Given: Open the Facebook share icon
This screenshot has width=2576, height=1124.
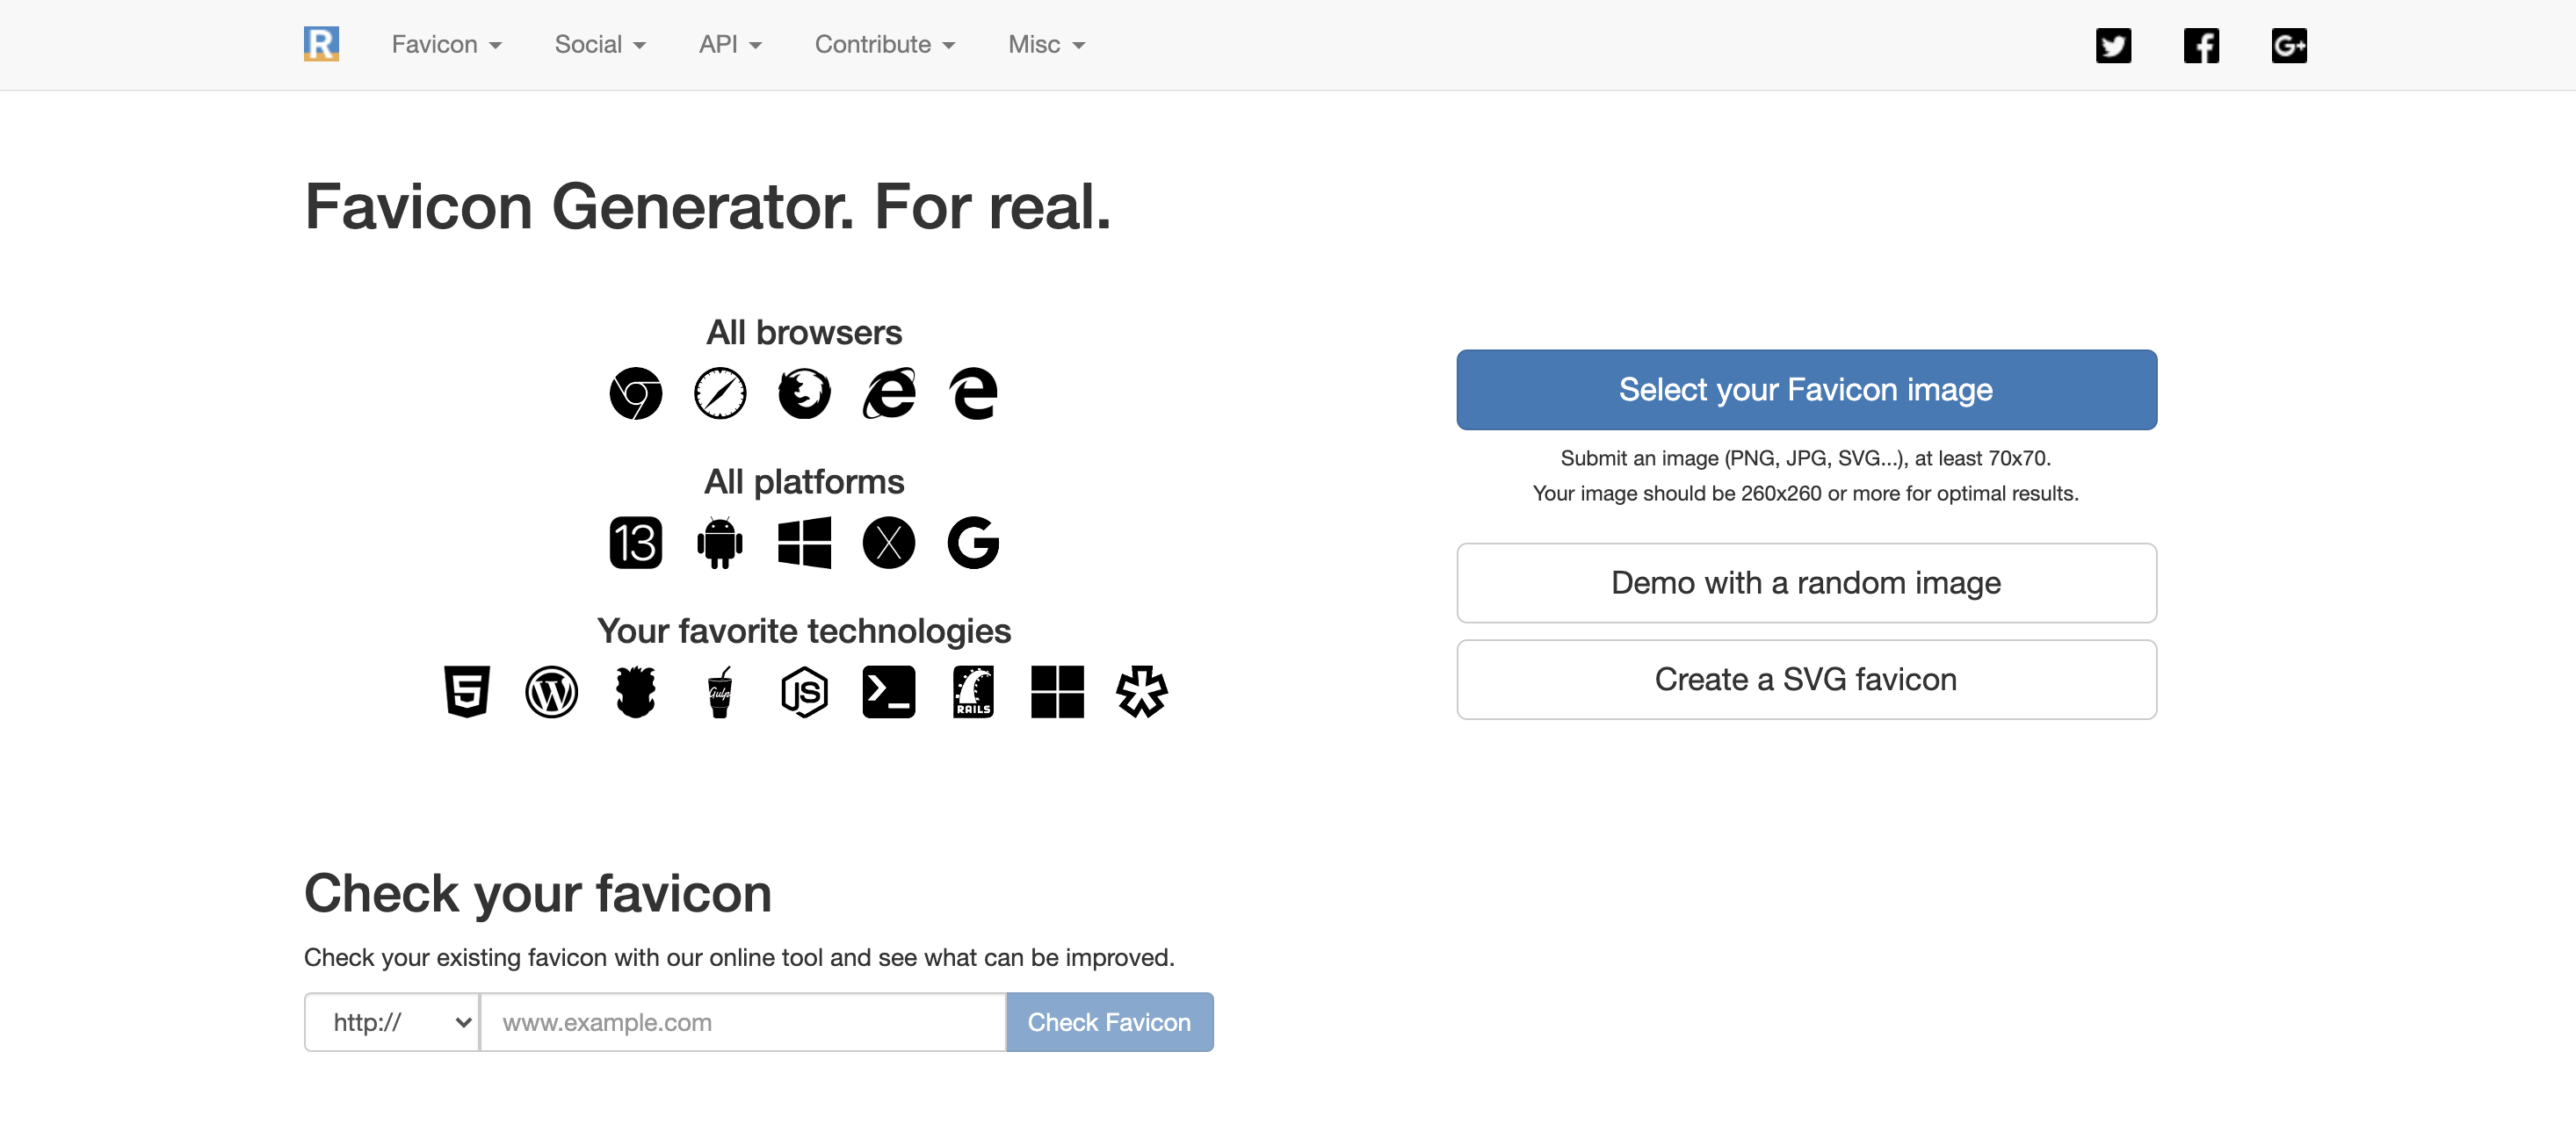Looking at the screenshot, I should 2201,45.
